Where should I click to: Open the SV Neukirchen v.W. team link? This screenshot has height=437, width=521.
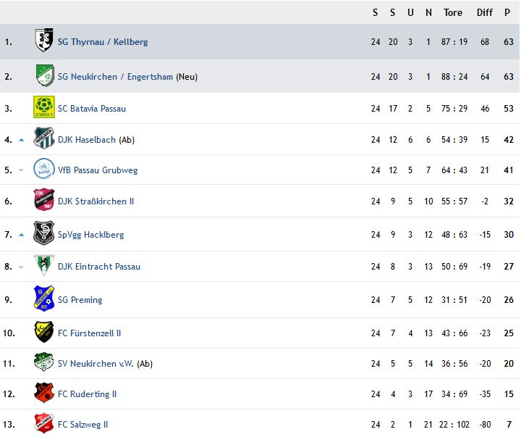pyautogui.click(x=96, y=364)
